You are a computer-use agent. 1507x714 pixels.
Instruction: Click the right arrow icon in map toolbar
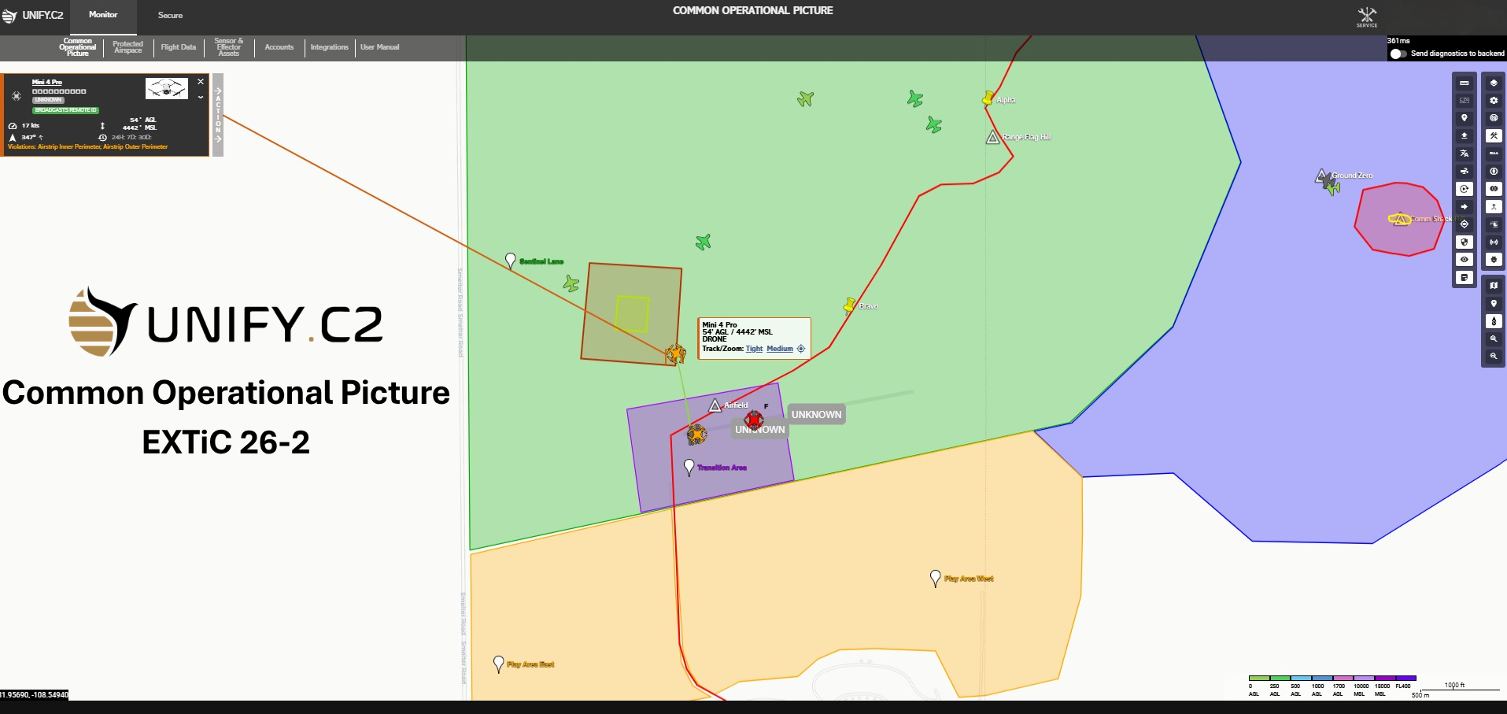1464,207
